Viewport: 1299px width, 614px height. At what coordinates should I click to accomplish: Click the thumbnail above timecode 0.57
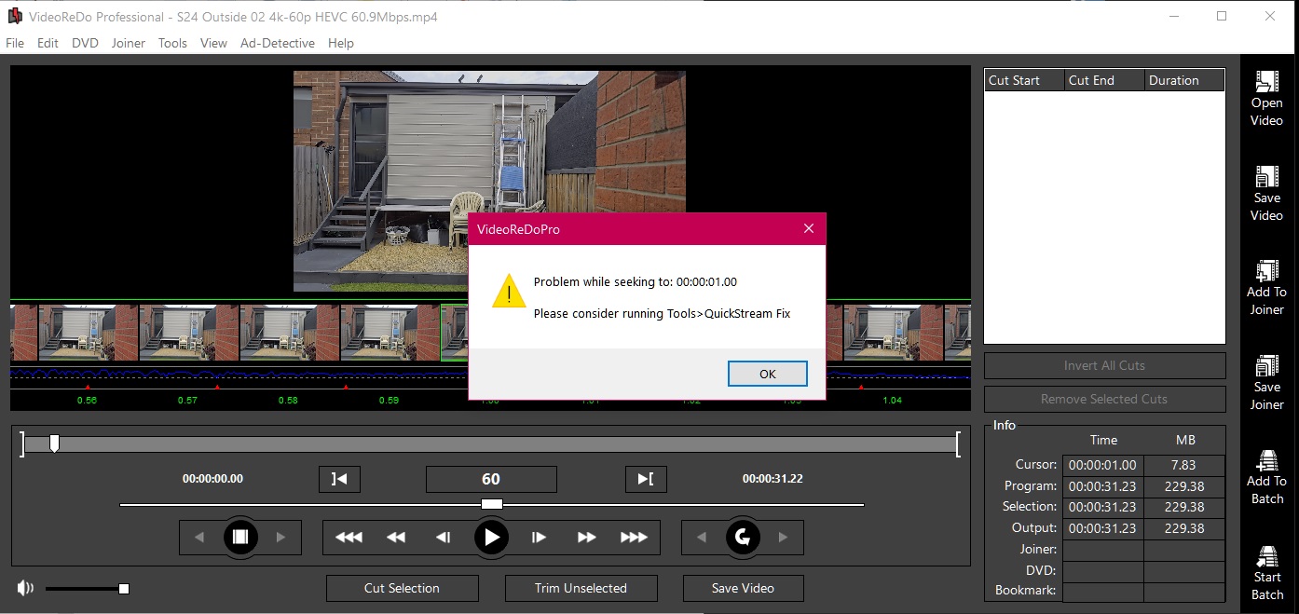[189, 333]
